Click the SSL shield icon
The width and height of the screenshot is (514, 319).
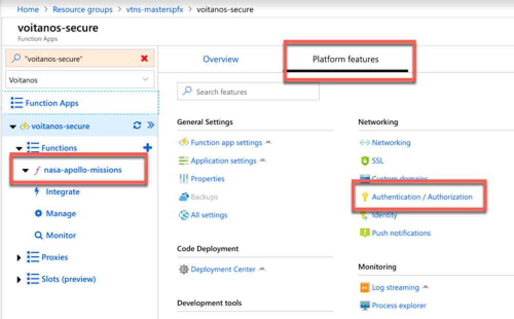tap(364, 161)
